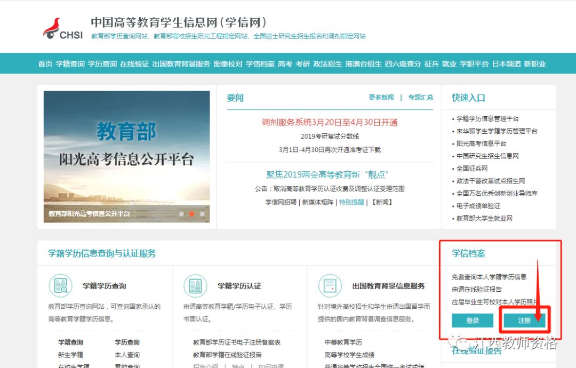Open 2019考研复试分数线 news link
Viewport: 576px width, 368px height.
tap(330, 136)
